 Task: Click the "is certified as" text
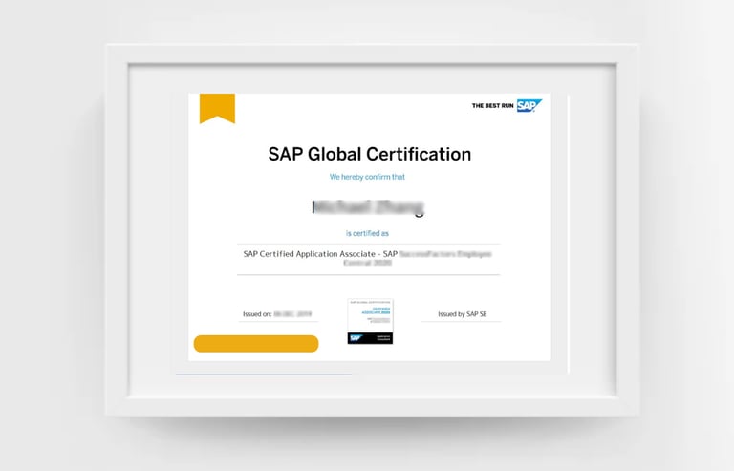[367, 233]
